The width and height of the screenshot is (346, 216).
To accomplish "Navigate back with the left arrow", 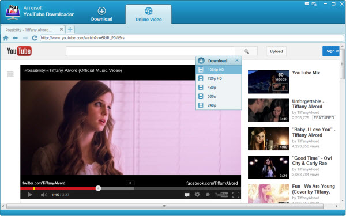I will click(x=15, y=38).
